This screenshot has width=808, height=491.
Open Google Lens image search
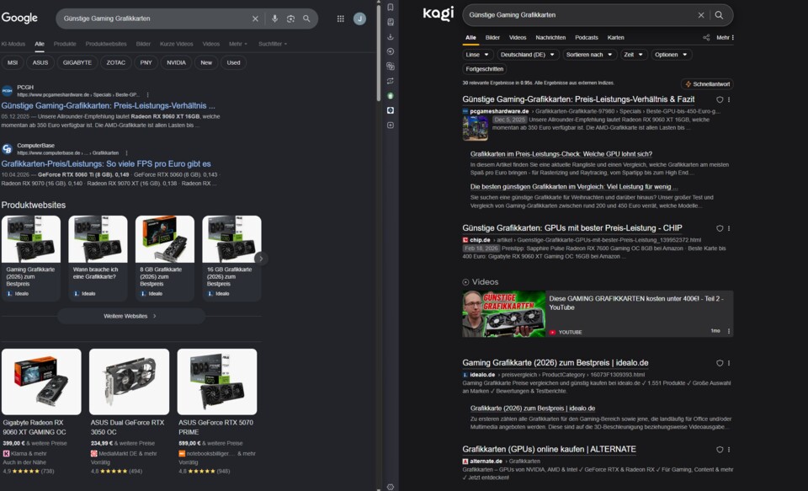(290, 19)
